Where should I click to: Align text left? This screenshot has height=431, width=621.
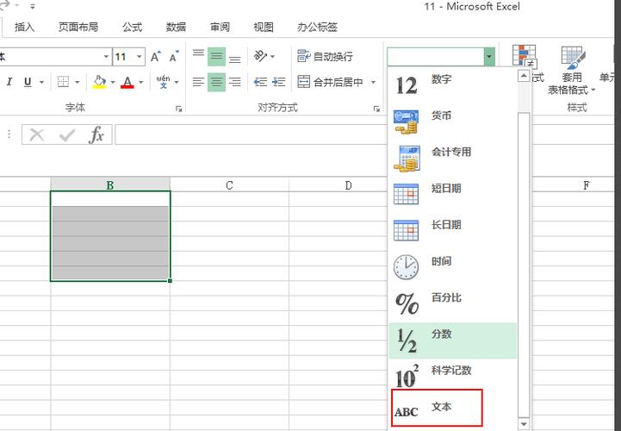198,82
